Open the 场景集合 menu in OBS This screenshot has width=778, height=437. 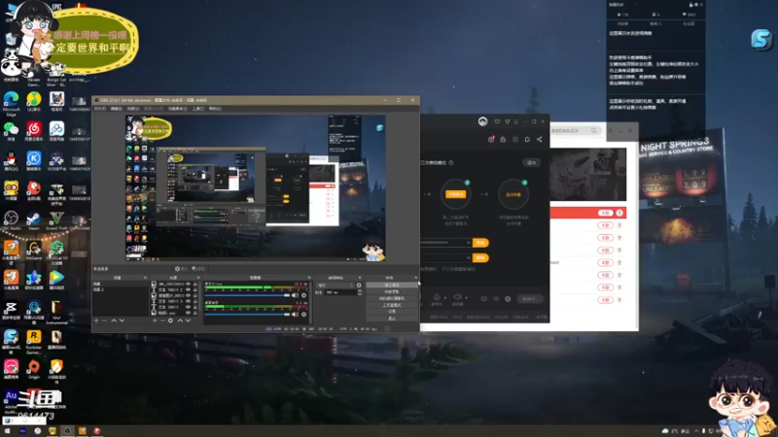177,109
